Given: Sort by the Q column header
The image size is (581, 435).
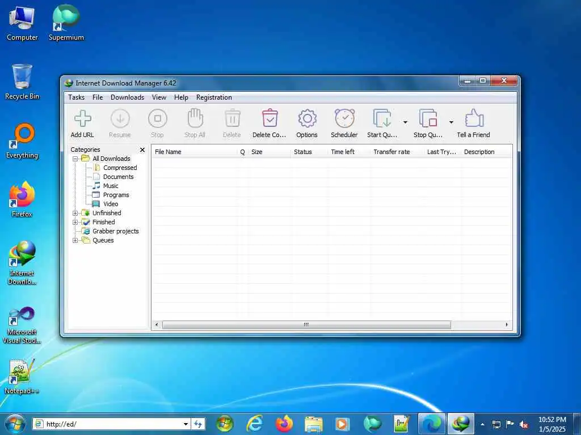Looking at the screenshot, I should tap(243, 152).
